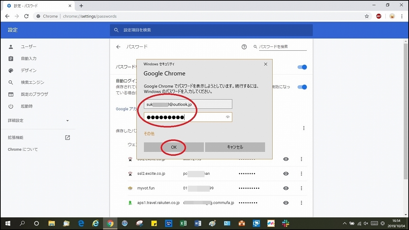Open more actions for ssl2.excite.co.jp username 'pc'
409x230 pixels.
click(x=301, y=173)
